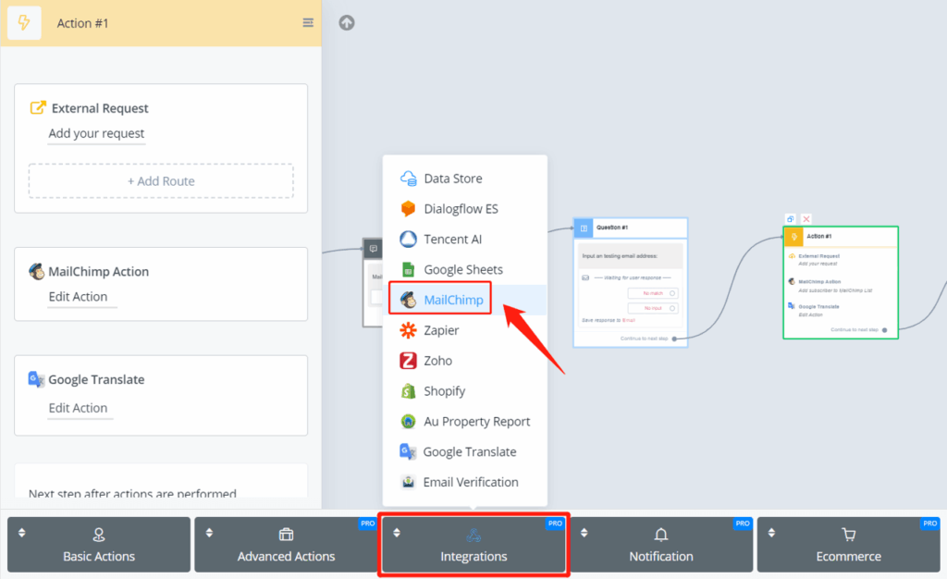947x579 pixels.
Task: Select the No input connector circle
Action: pos(672,308)
